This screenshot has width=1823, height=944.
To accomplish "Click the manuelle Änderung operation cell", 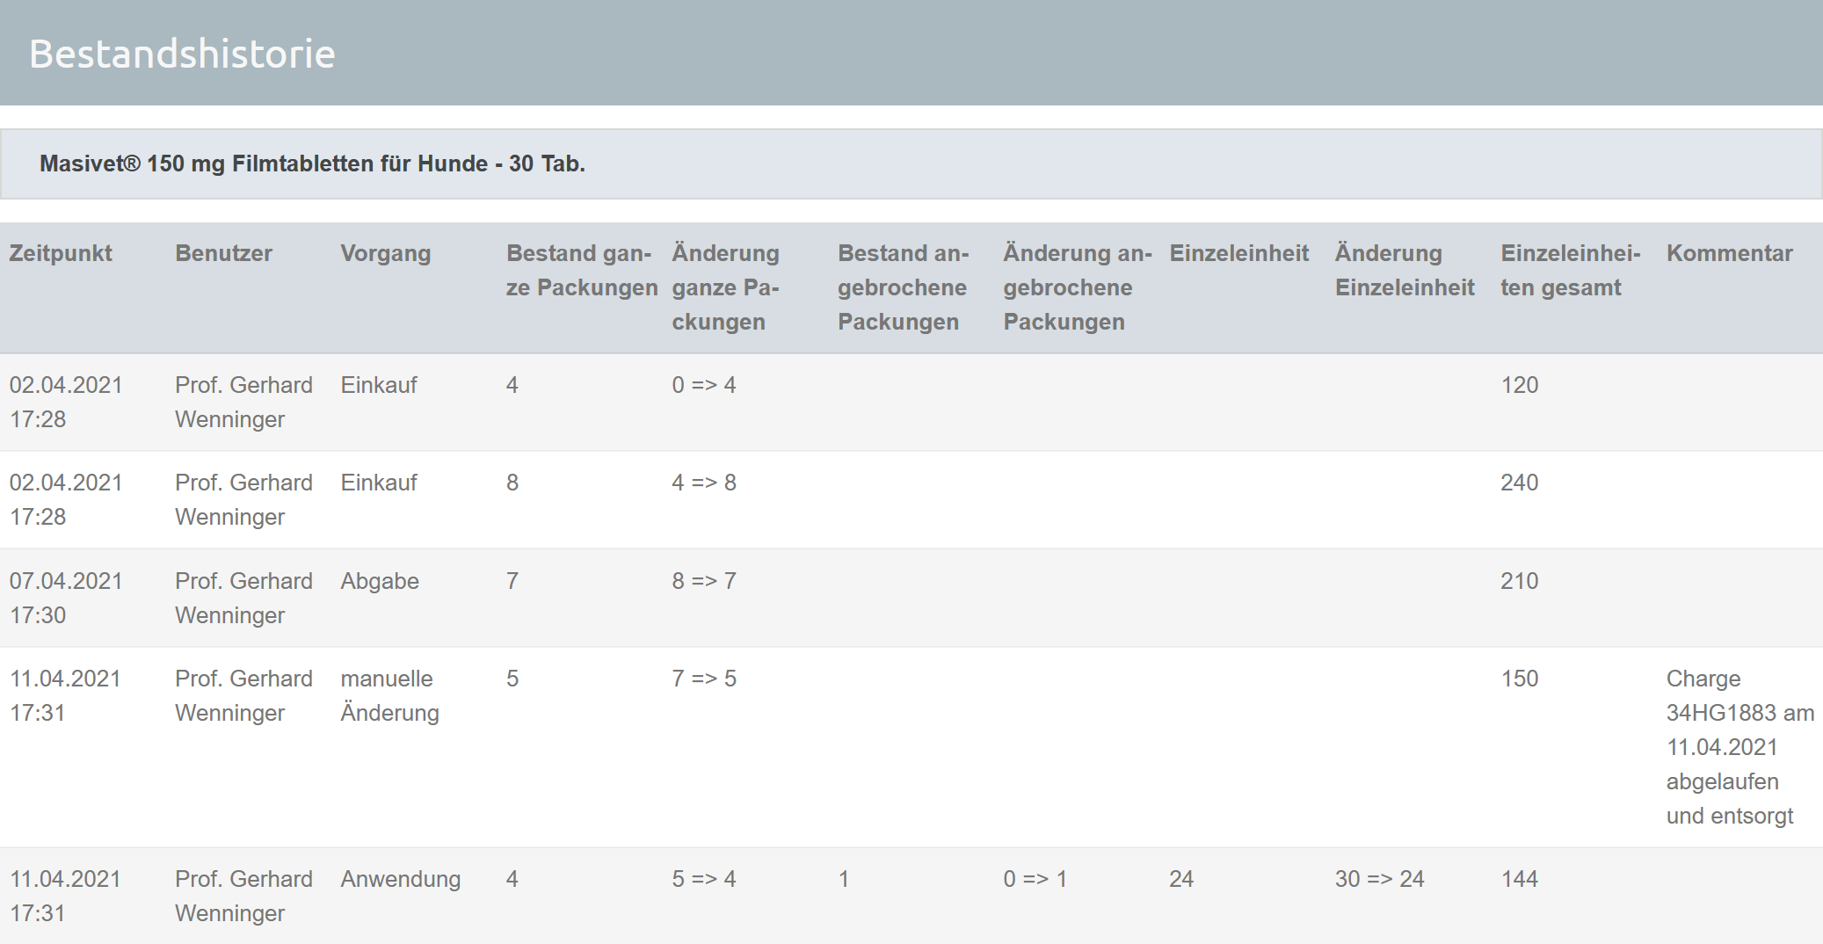I will [x=389, y=695].
